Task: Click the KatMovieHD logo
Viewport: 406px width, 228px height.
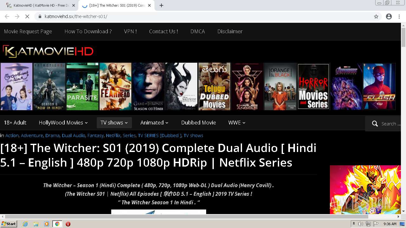Action: click(48, 52)
